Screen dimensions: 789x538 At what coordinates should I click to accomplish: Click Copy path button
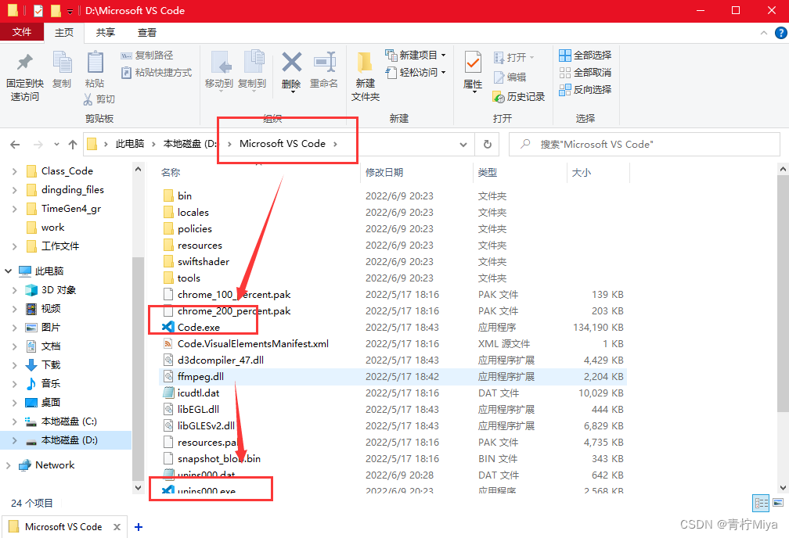click(x=147, y=56)
